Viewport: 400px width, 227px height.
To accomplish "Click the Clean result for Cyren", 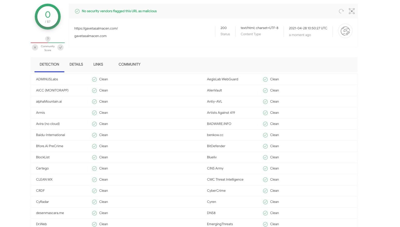I will (274, 202).
